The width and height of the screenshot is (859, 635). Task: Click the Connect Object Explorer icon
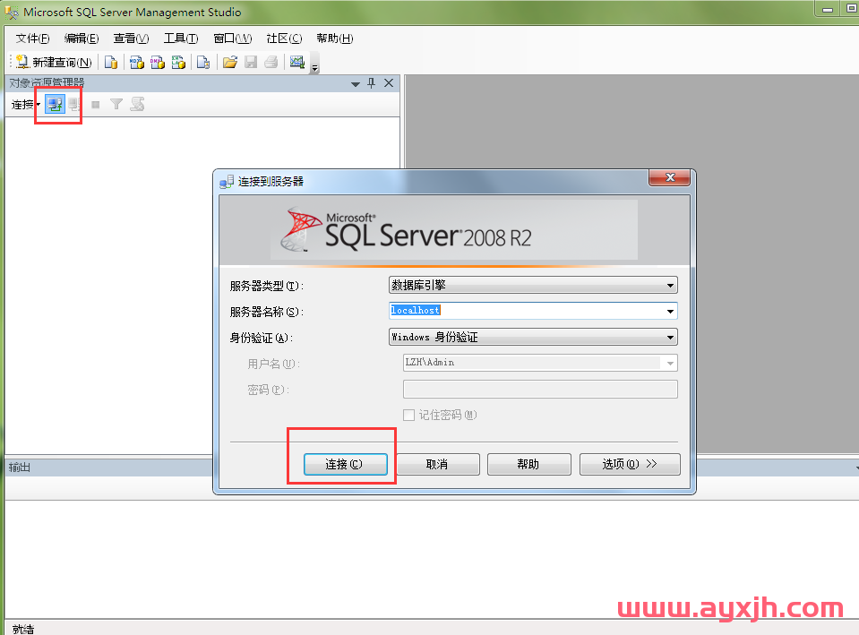55,104
